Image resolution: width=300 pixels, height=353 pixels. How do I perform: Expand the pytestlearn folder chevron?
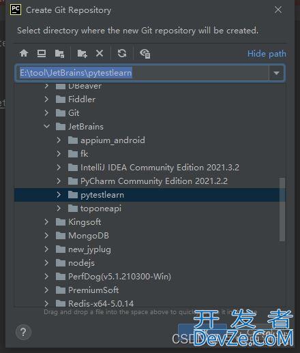[x=59, y=195]
